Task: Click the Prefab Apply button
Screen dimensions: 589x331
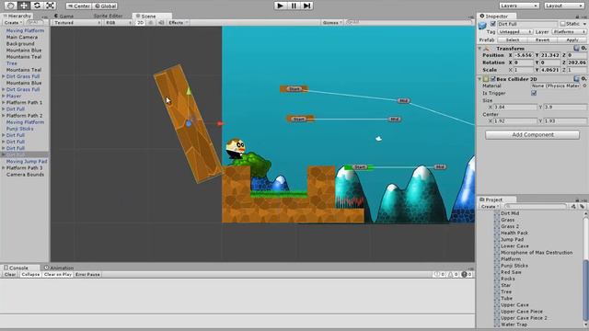Action: pyautogui.click(x=572, y=40)
